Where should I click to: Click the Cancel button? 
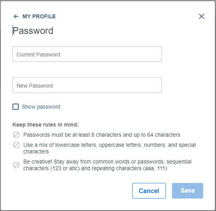pos(149,191)
